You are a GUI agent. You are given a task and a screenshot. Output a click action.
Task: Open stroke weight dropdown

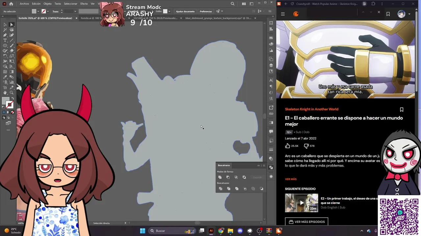point(75,11)
